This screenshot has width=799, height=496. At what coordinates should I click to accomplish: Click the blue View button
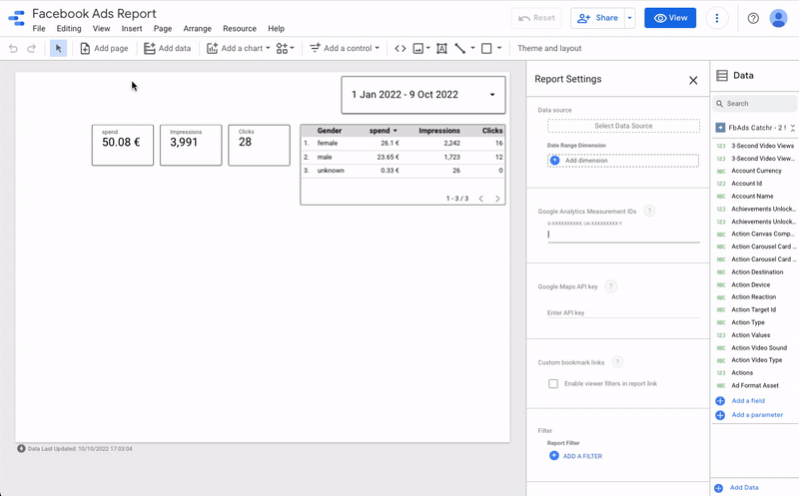pos(670,18)
